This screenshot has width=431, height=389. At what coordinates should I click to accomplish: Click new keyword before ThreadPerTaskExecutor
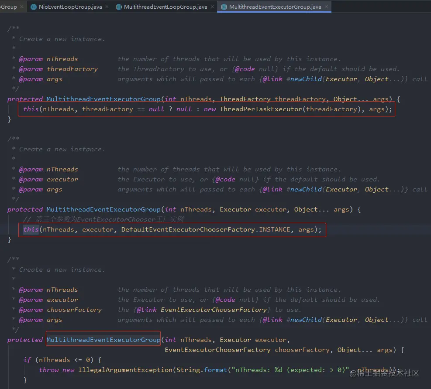[210, 109]
